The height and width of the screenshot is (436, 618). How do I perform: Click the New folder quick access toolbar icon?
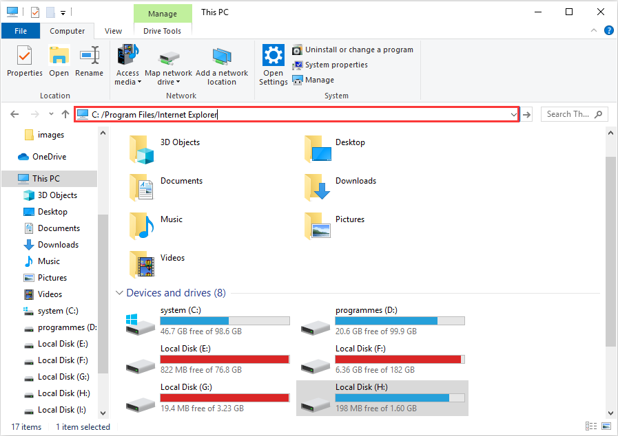click(50, 12)
